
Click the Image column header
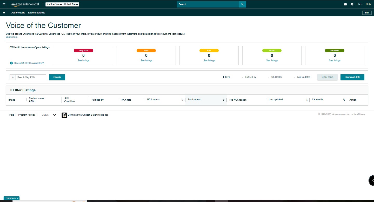12,100
